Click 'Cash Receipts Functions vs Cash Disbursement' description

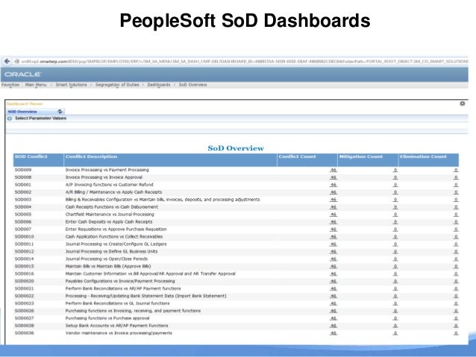click(x=112, y=207)
